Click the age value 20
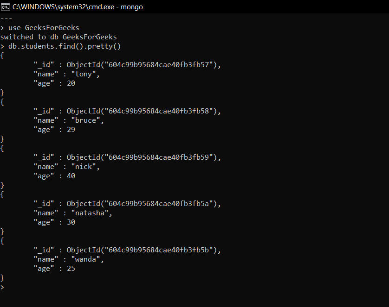389x307 pixels. (71, 83)
